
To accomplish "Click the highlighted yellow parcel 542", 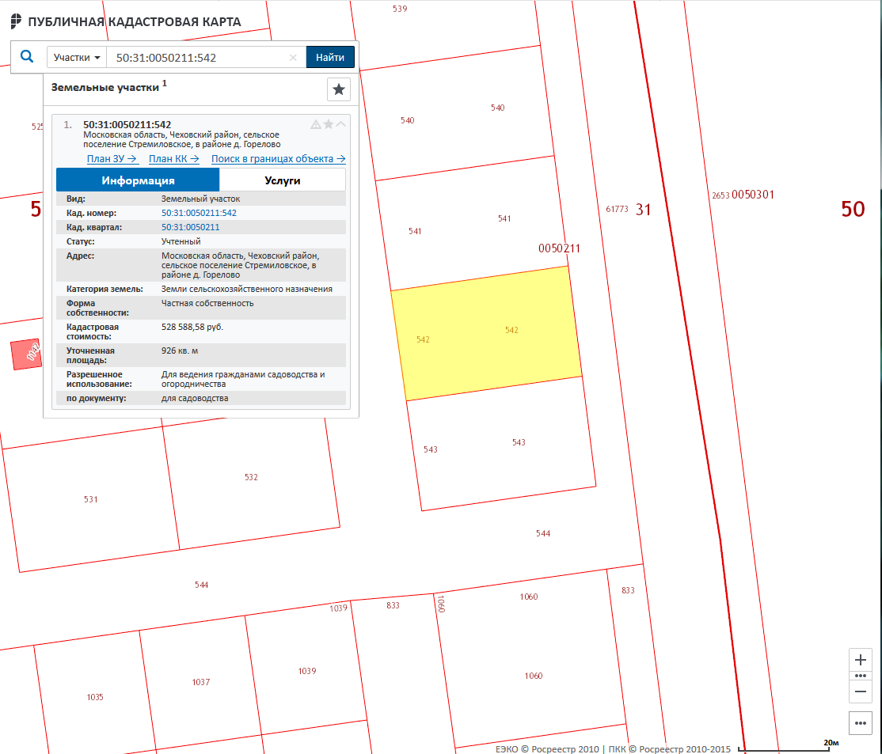I will [x=485, y=332].
